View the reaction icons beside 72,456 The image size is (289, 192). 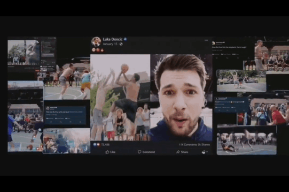tap(96, 145)
